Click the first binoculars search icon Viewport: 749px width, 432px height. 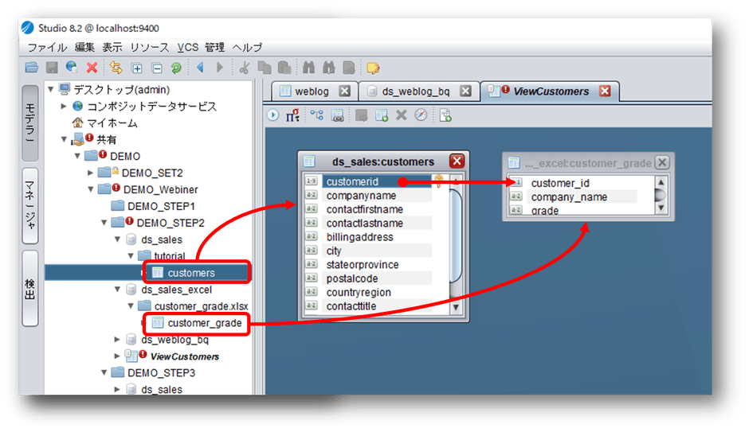point(308,68)
